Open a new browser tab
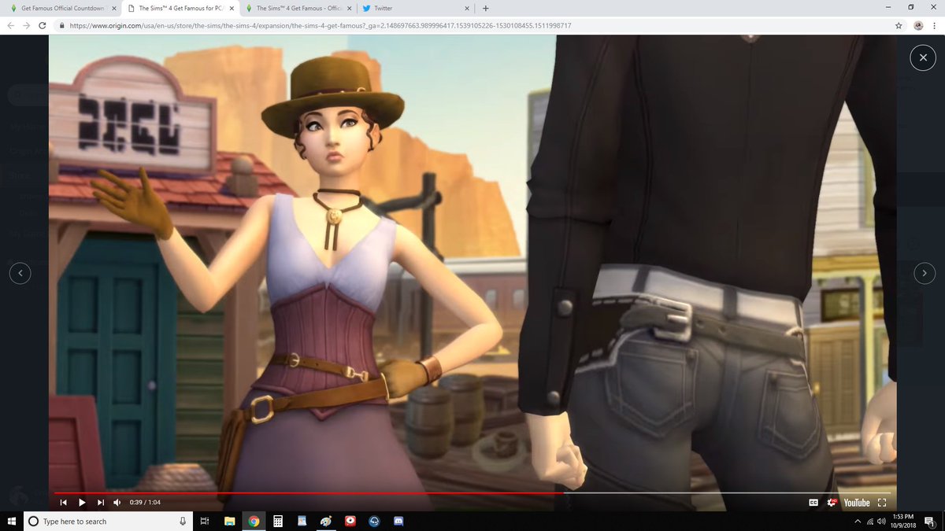Viewport: 945px width, 531px height. pyautogui.click(x=485, y=8)
